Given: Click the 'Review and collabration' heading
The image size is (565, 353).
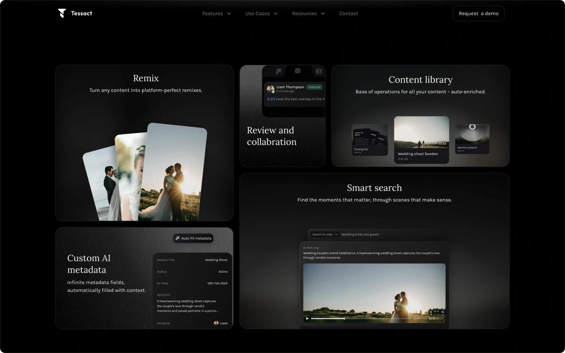Looking at the screenshot, I should [272, 136].
